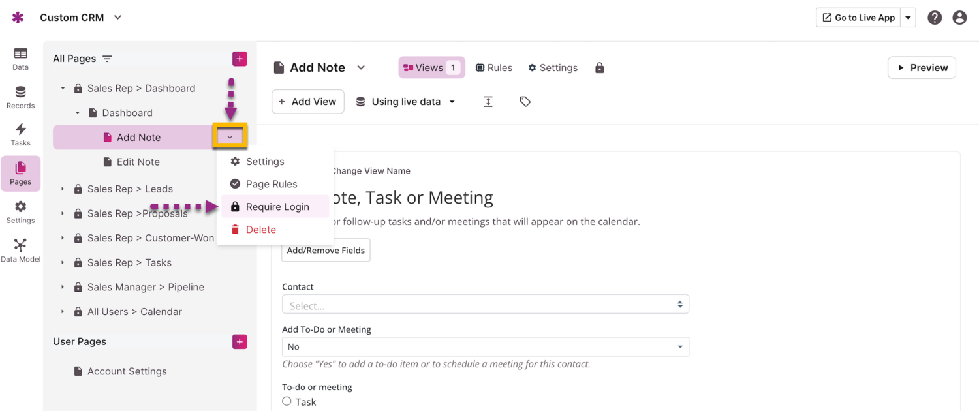Image resolution: width=979 pixels, height=411 pixels.
Task: Open the Custom CRM app dropdown
Action: coord(117,18)
